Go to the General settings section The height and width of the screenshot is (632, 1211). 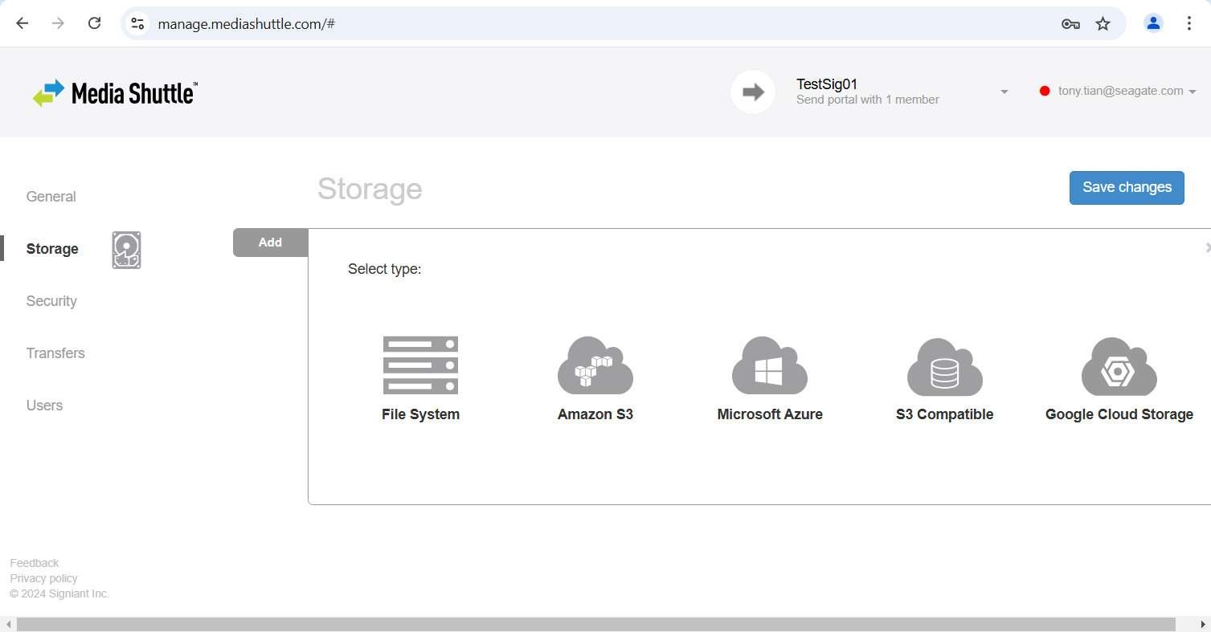(51, 197)
